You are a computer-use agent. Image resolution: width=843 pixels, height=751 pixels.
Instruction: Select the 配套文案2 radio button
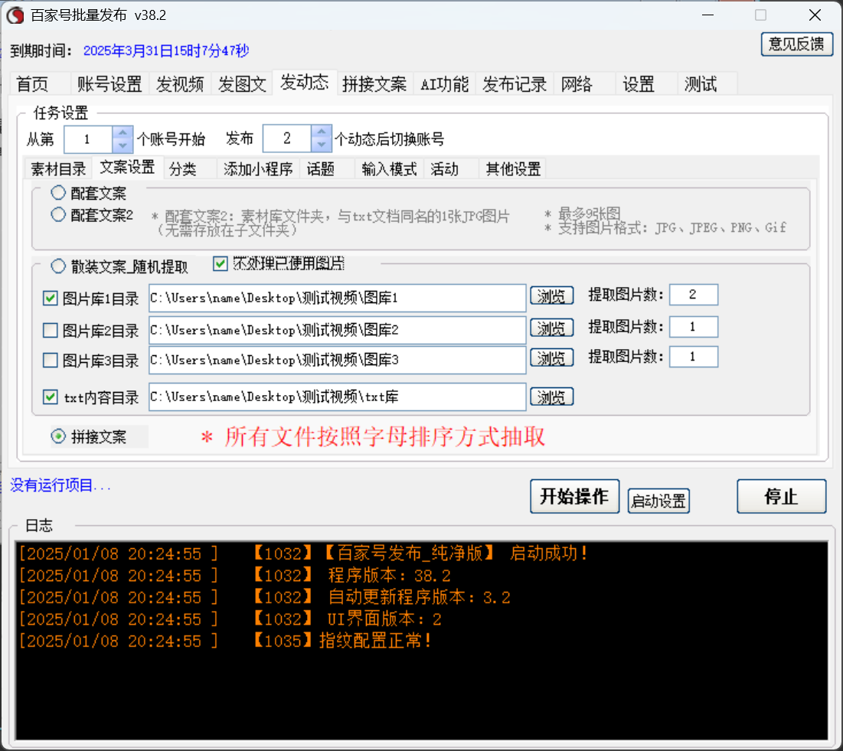tap(58, 214)
